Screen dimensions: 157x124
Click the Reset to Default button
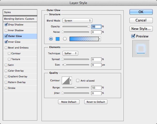[x=96, y=102]
